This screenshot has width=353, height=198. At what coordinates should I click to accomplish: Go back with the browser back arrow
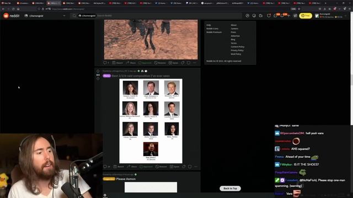click(3, 9)
